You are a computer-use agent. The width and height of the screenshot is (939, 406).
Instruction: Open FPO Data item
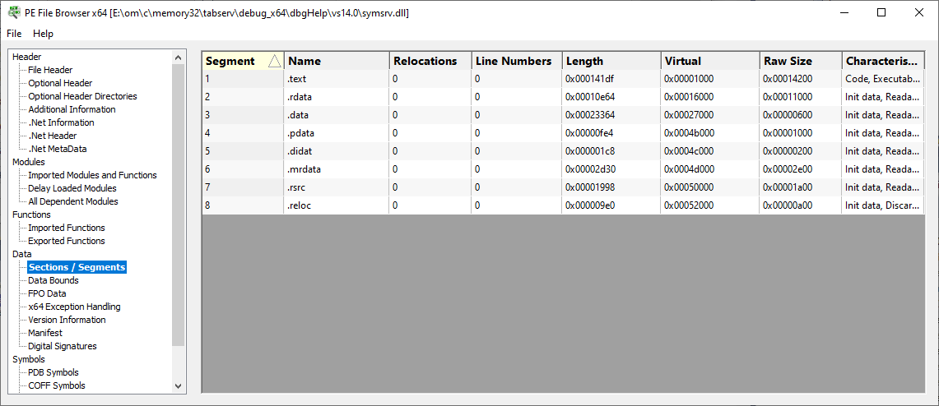(x=47, y=293)
